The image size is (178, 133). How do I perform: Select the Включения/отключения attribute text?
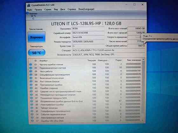click(52, 78)
